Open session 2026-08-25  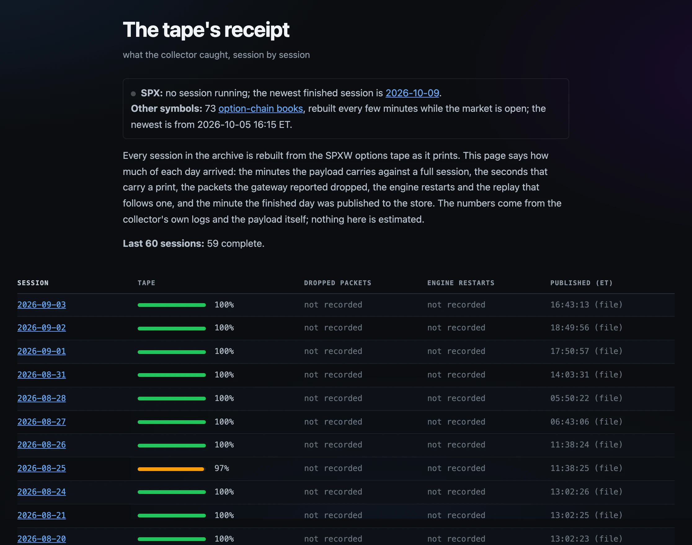pos(42,469)
